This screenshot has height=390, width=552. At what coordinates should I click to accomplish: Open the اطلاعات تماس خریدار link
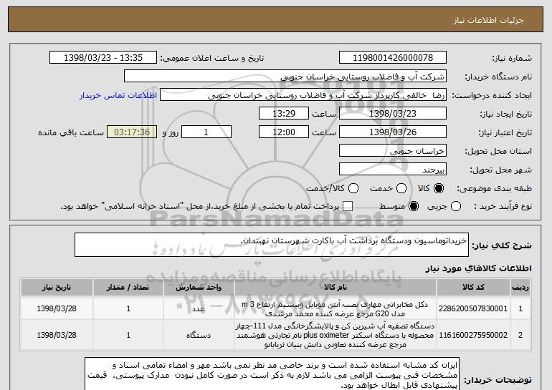click(x=118, y=95)
